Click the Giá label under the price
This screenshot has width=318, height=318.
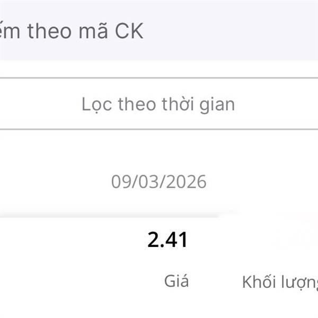click(176, 281)
